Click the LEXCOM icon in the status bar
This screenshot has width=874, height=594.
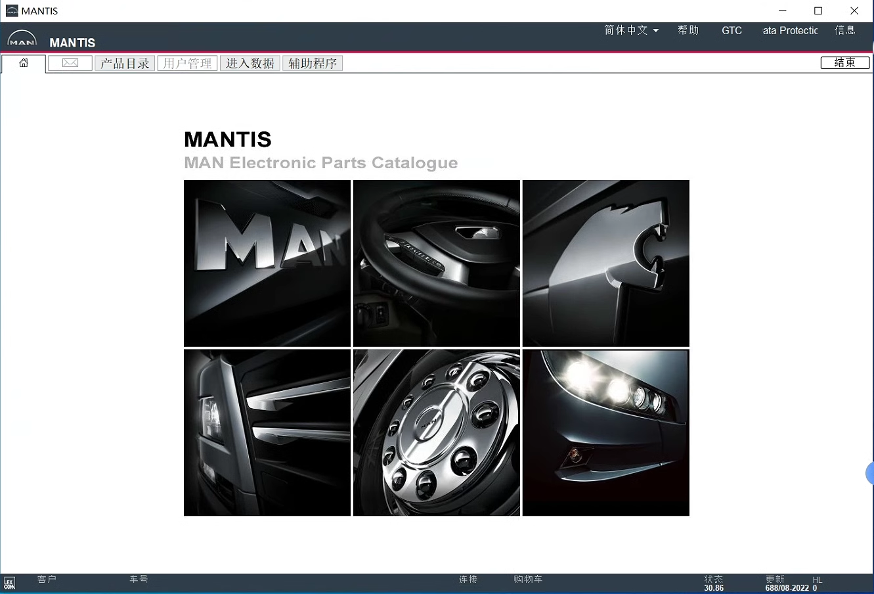pos(9,583)
